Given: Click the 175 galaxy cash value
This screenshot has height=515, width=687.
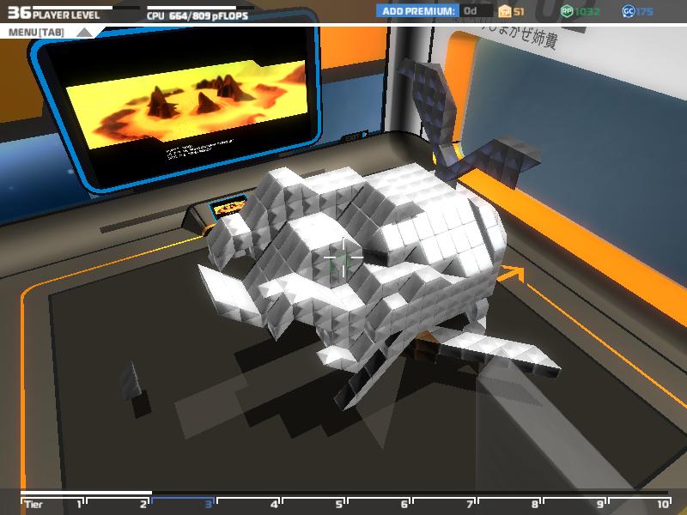Looking at the screenshot, I should (644, 11).
